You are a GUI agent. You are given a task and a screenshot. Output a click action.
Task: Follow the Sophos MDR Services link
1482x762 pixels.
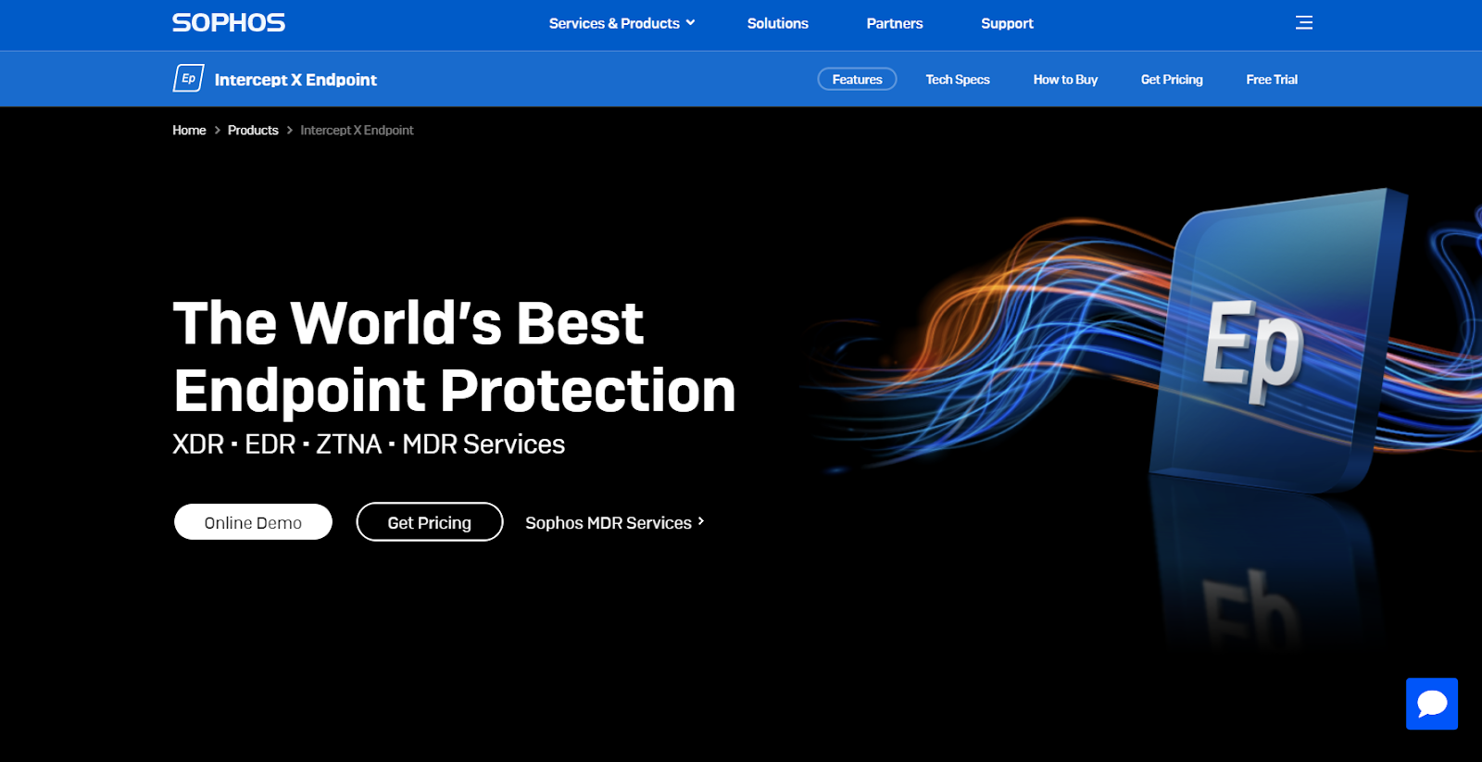[615, 523]
